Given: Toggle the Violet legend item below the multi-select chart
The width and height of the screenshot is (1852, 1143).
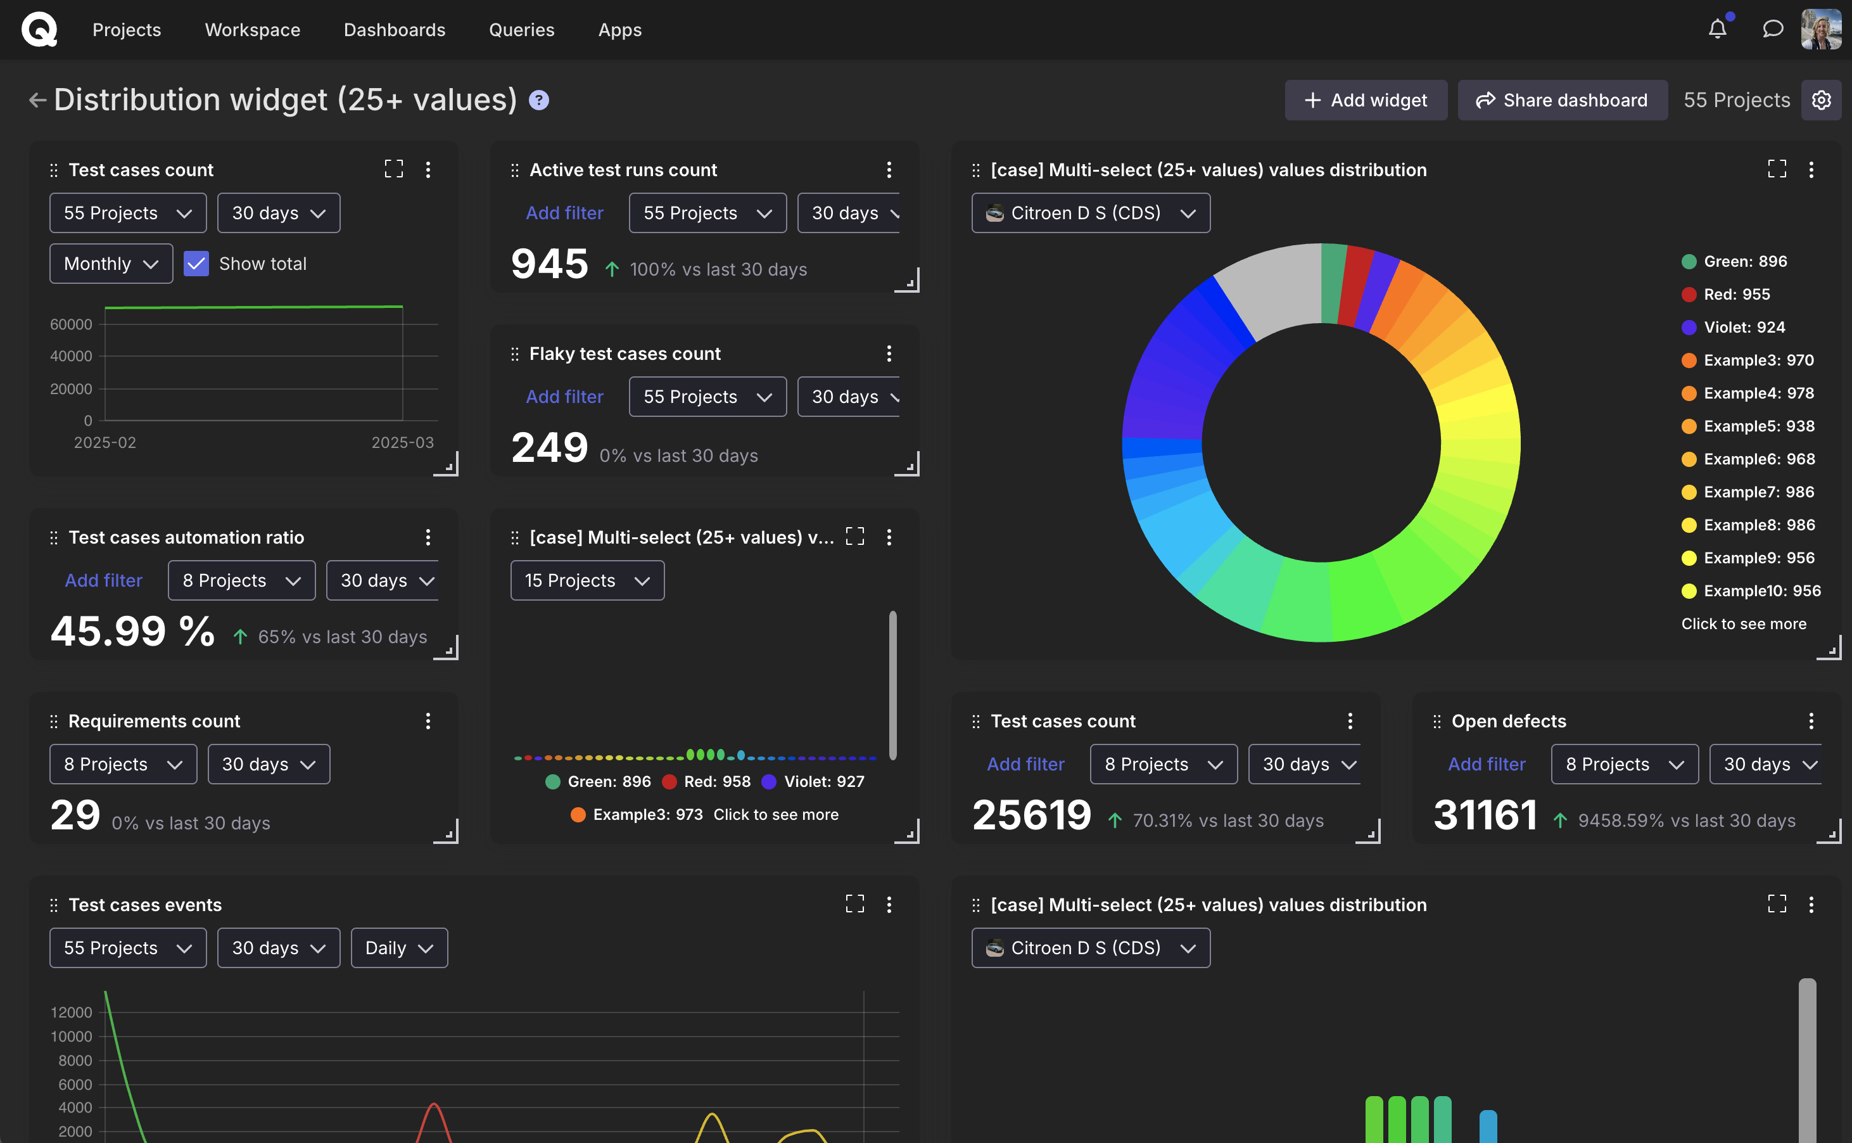Looking at the screenshot, I should [x=812, y=781].
